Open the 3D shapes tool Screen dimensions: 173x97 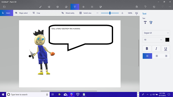coord(58,7)
